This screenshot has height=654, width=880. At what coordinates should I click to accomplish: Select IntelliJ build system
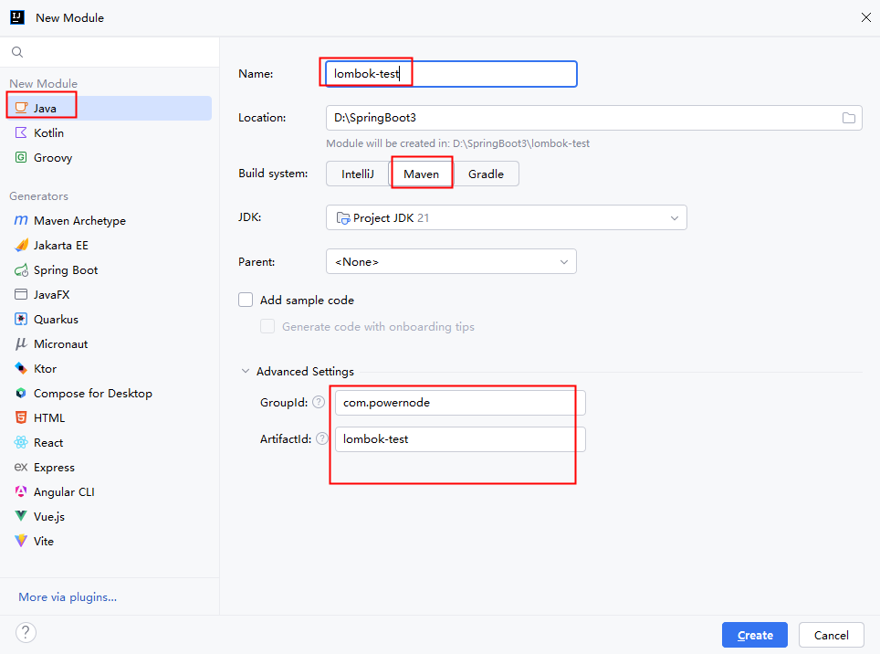(358, 174)
